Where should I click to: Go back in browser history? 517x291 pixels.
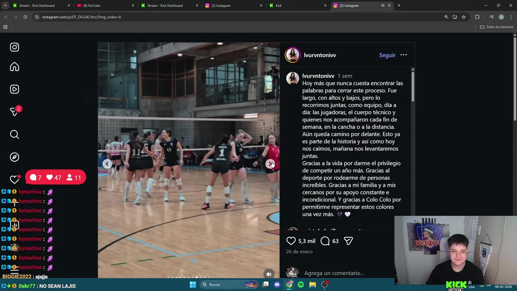point(6,17)
